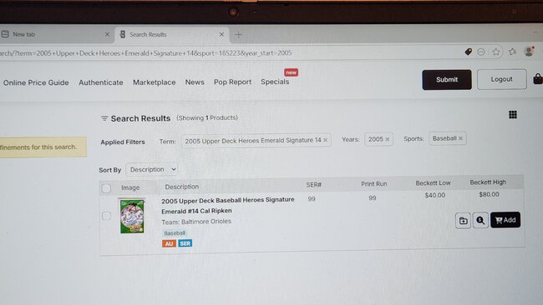Open Specials menu item
Viewport: 543px width, 305px height.
coord(275,82)
